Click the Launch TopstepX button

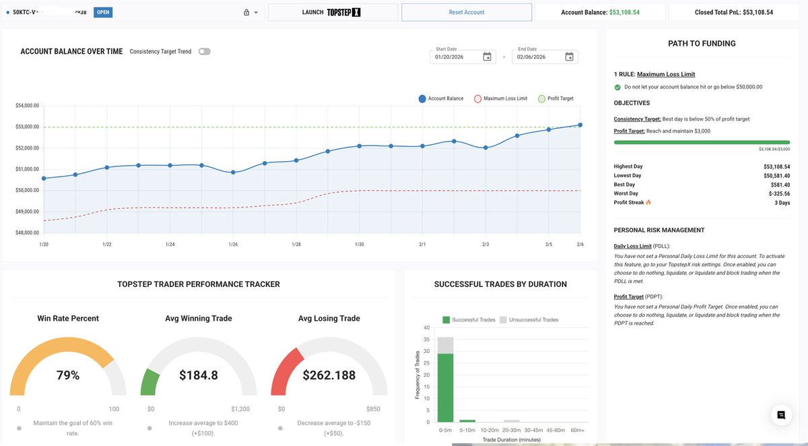coord(333,12)
